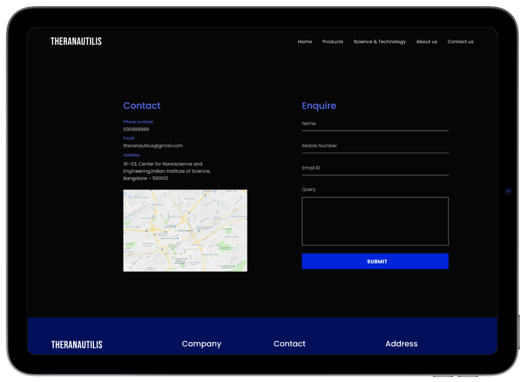This screenshot has height=382, width=525.
Task: Click the Contact section heading
Action: coord(142,105)
